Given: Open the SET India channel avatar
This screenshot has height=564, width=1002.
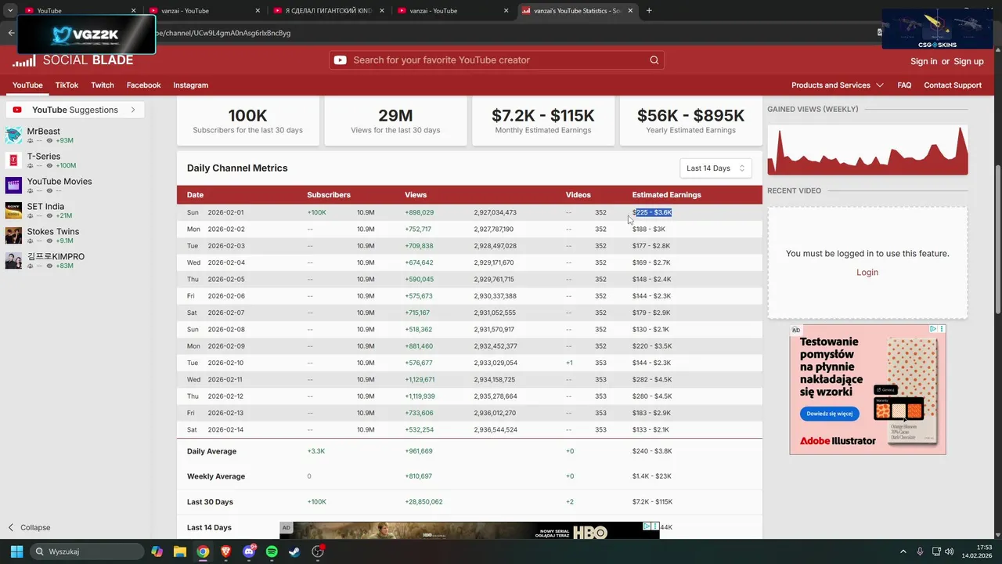Looking at the screenshot, I should tap(13, 211).
